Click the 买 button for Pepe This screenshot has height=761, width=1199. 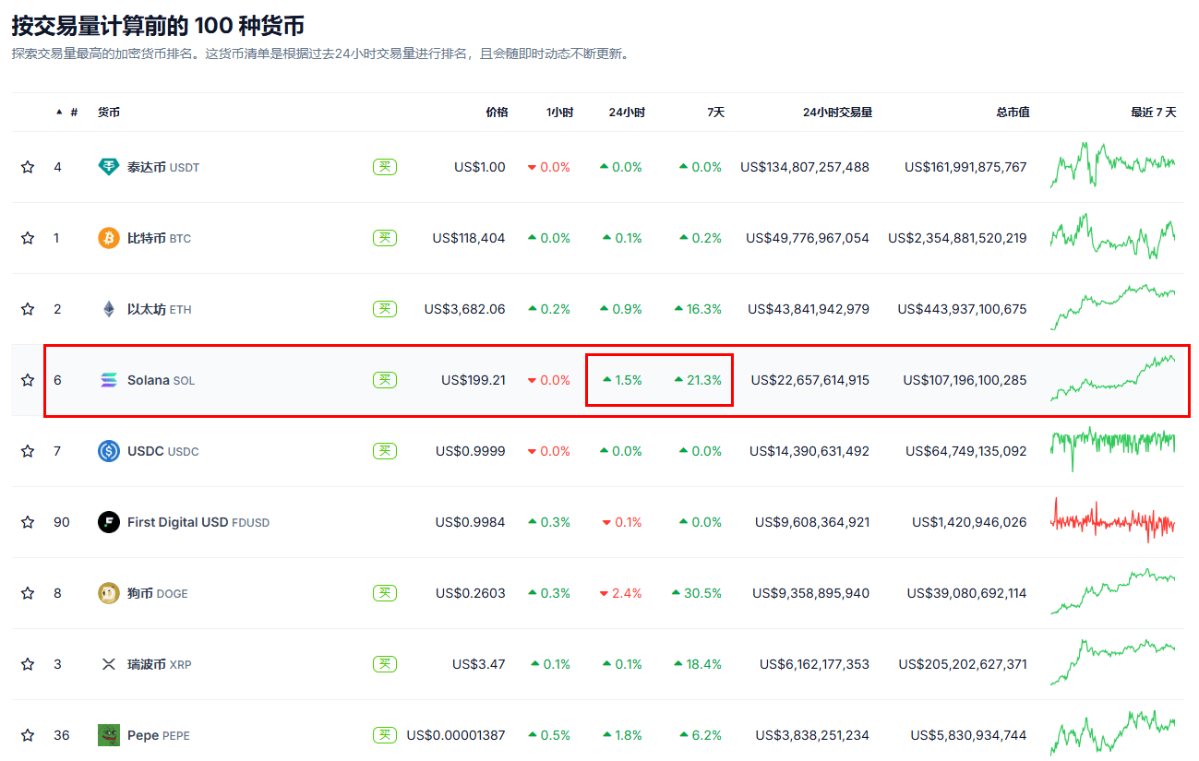pos(385,735)
